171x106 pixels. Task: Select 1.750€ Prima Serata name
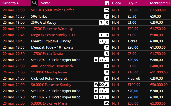pos(47,54)
